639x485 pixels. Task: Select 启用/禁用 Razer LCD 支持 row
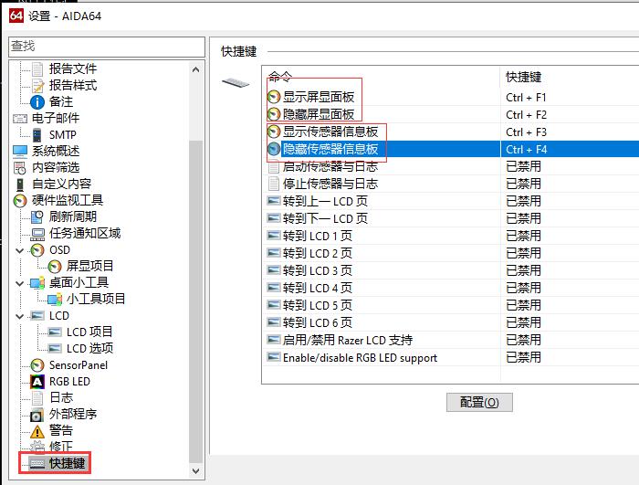[x=450, y=340]
